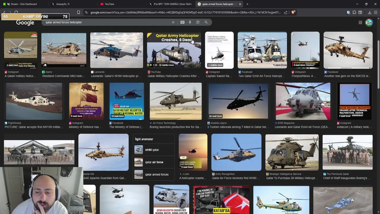Click the search query input field
Image resolution: width=380 pixels, height=214 pixels.
(x=107, y=22)
